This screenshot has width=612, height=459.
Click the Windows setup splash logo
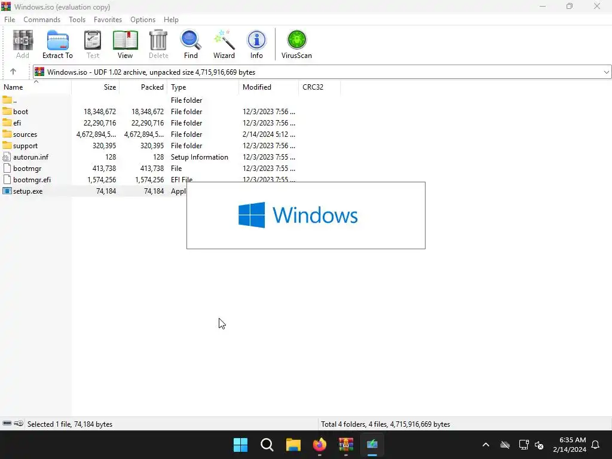(298, 215)
